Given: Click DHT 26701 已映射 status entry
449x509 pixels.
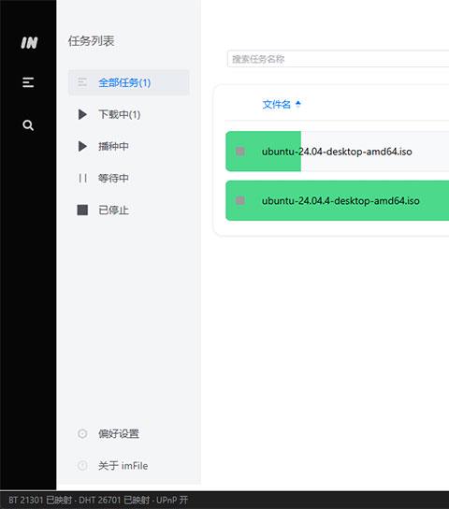Looking at the screenshot, I should coord(114,500).
